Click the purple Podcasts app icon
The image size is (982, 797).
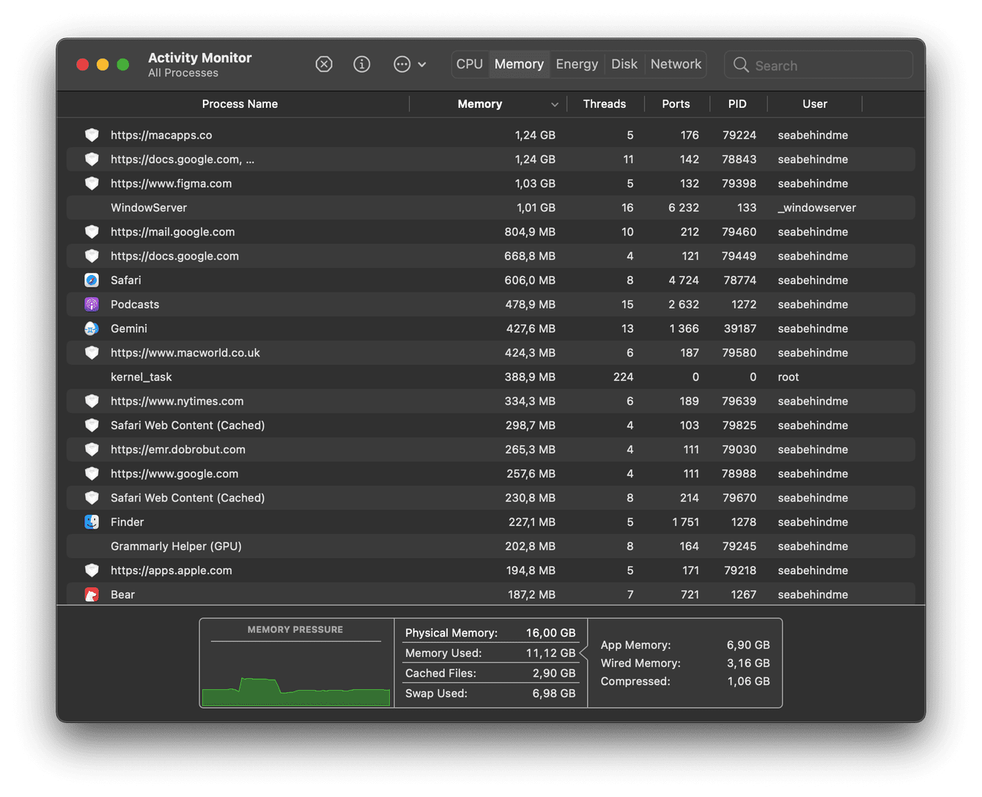[92, 304]
